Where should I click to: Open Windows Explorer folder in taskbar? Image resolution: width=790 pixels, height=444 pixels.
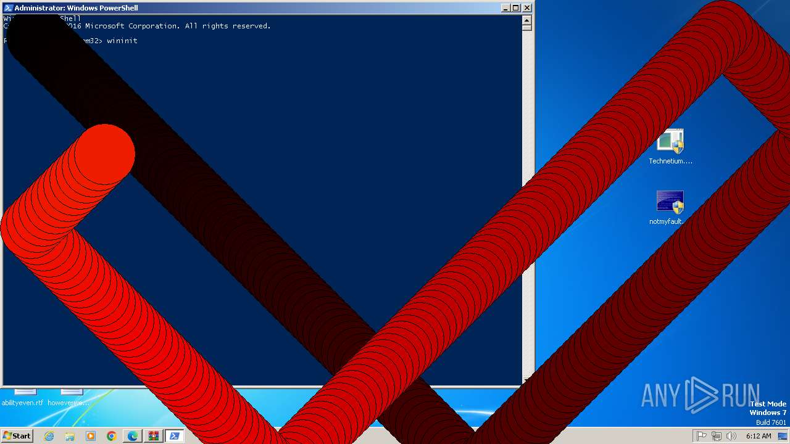(70, 436)
